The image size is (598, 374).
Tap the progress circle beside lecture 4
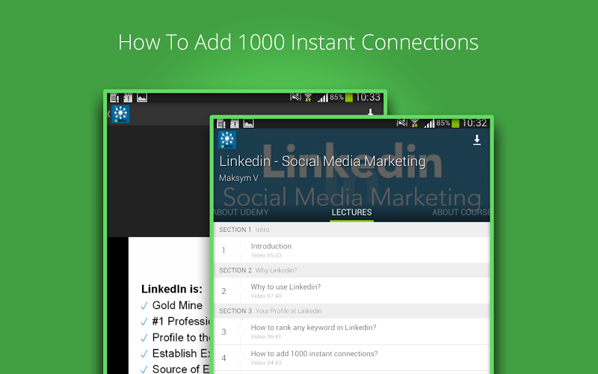point(240,358)
